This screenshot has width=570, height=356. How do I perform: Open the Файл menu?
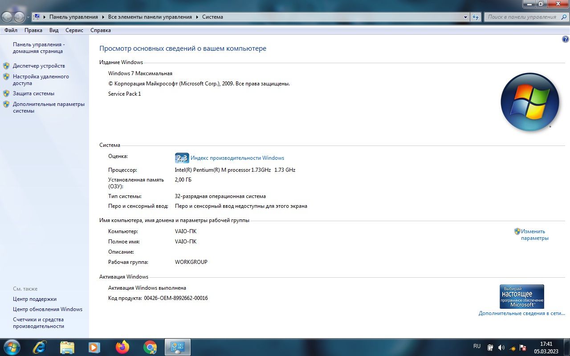(11, 30)
